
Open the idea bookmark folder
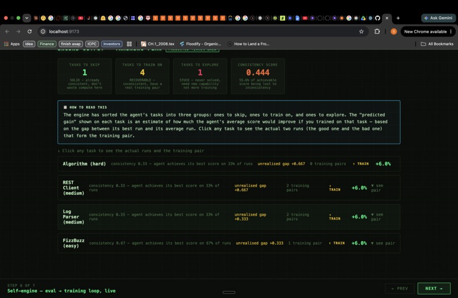29,44
